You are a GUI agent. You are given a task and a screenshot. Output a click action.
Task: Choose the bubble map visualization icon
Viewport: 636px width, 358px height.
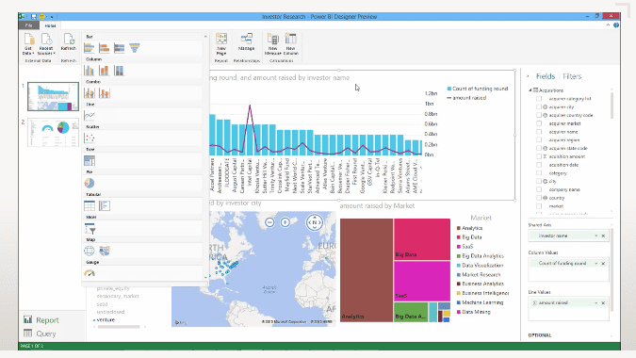pos(90,251)
